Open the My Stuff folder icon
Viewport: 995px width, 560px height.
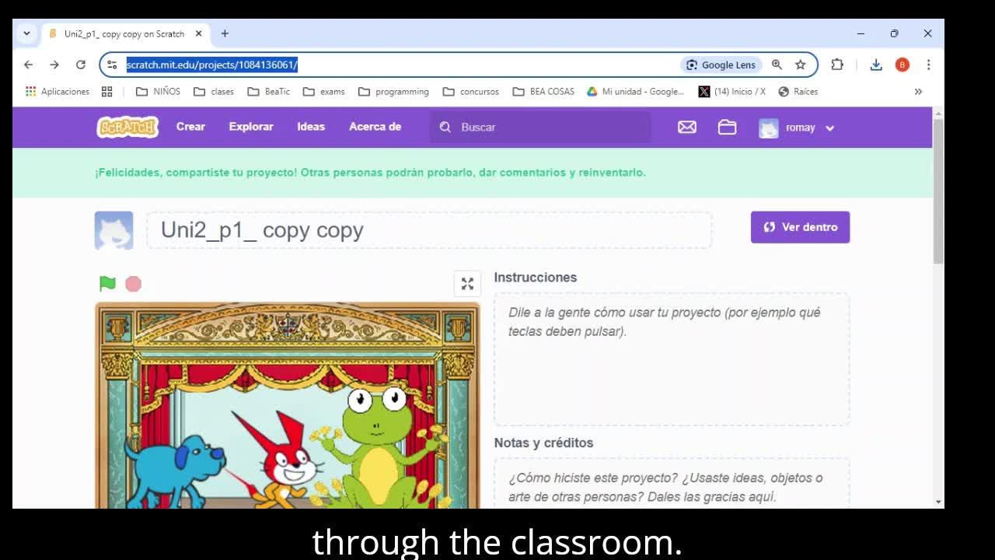point(727,127)
